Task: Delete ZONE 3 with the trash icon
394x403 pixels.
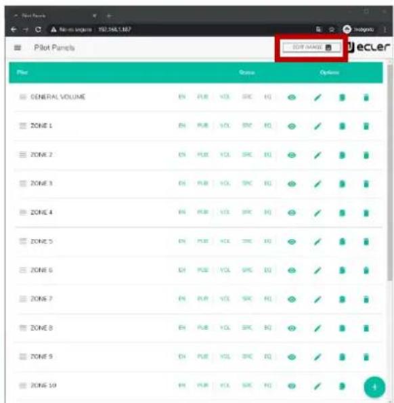Action: (x=366, y=184)
